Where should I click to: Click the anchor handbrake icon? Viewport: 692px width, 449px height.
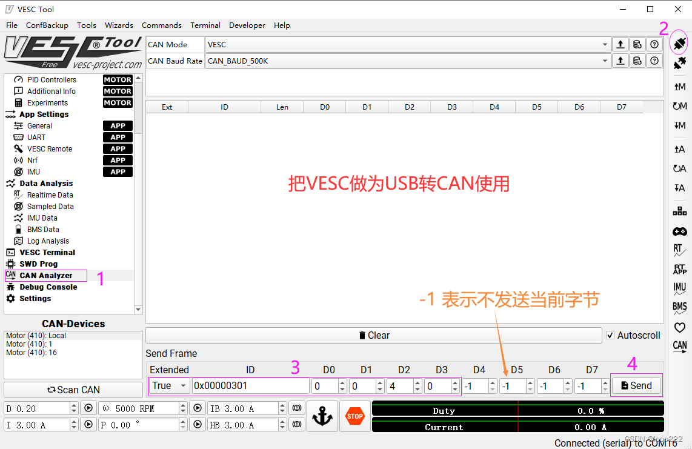tap(322, 416)
